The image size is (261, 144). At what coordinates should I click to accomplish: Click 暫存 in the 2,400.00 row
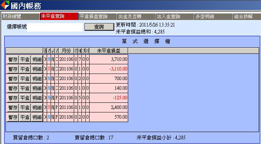tap(13, 107)
